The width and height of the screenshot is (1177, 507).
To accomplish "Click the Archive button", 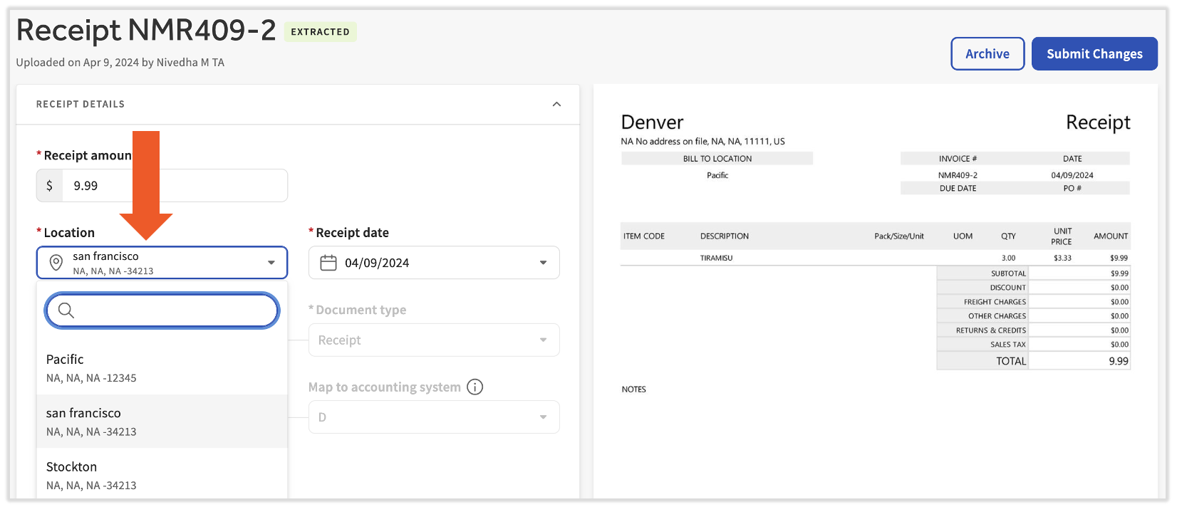I will (x=987, y=54).
